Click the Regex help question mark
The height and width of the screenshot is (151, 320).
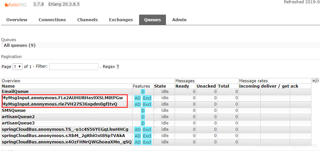118,67
